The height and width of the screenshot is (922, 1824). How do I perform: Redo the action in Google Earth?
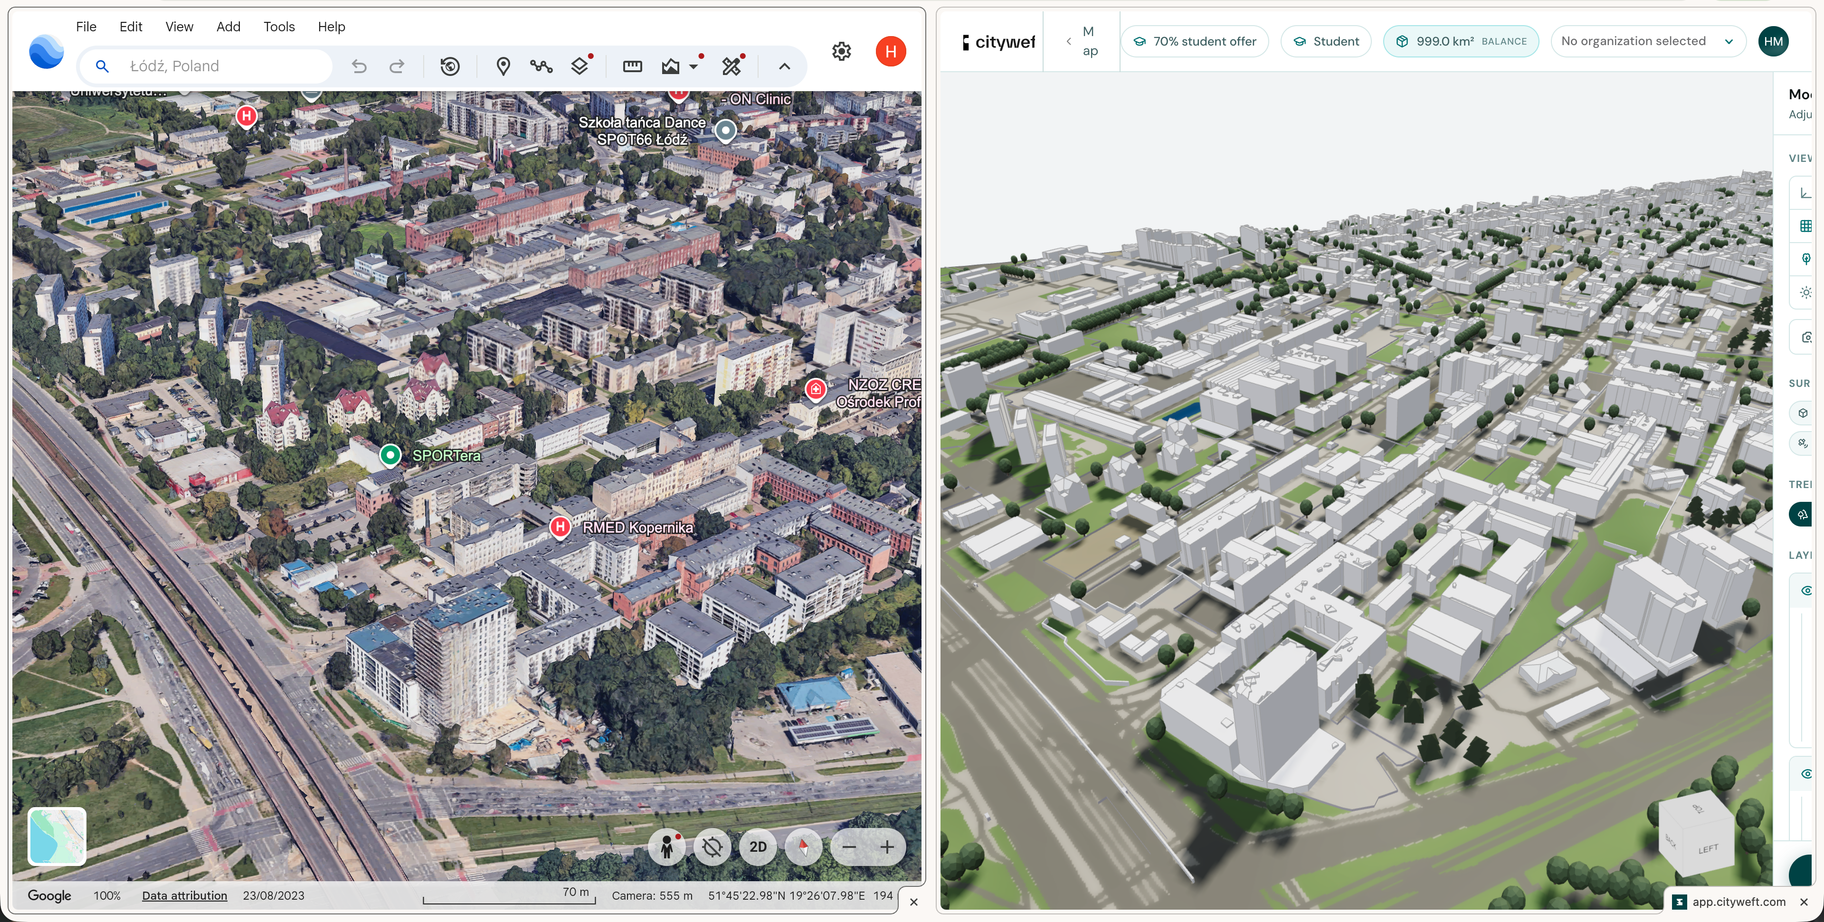coord(397,66)
